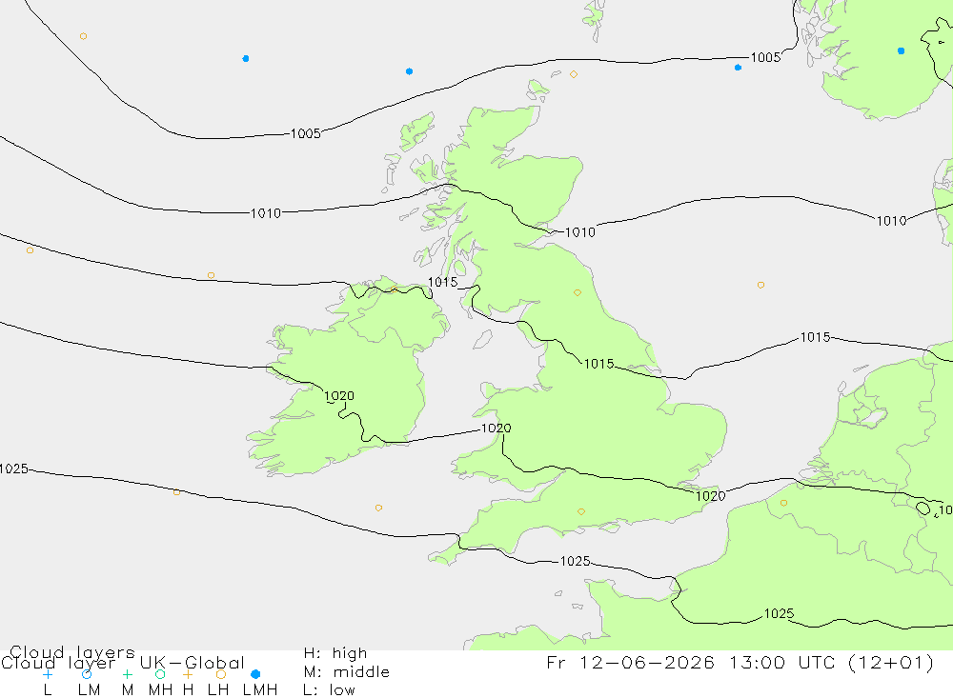Click the 1020 isobar label over Ireland
The image size is (953, 698).
[339, 396]
